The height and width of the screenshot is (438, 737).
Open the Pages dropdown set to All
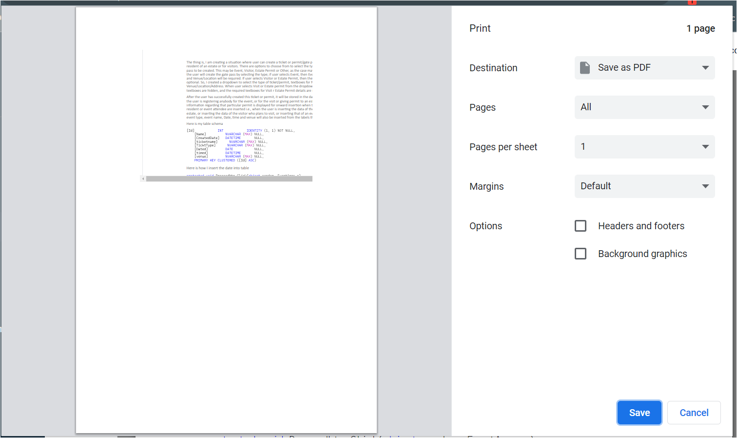(644, 107)
